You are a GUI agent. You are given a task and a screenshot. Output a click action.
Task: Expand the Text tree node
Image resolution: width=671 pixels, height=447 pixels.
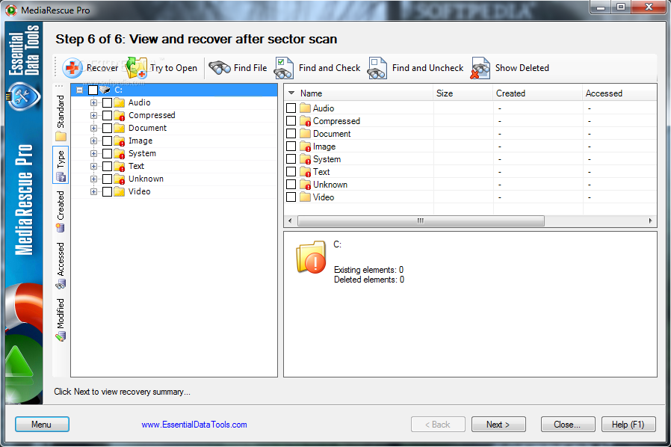pos(93,166)
